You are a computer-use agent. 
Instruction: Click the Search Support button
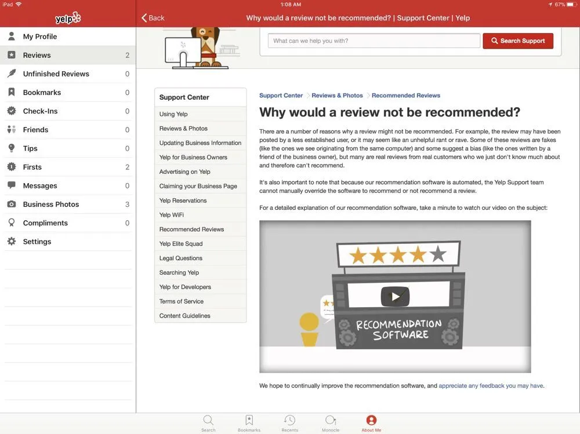(518, 41)
